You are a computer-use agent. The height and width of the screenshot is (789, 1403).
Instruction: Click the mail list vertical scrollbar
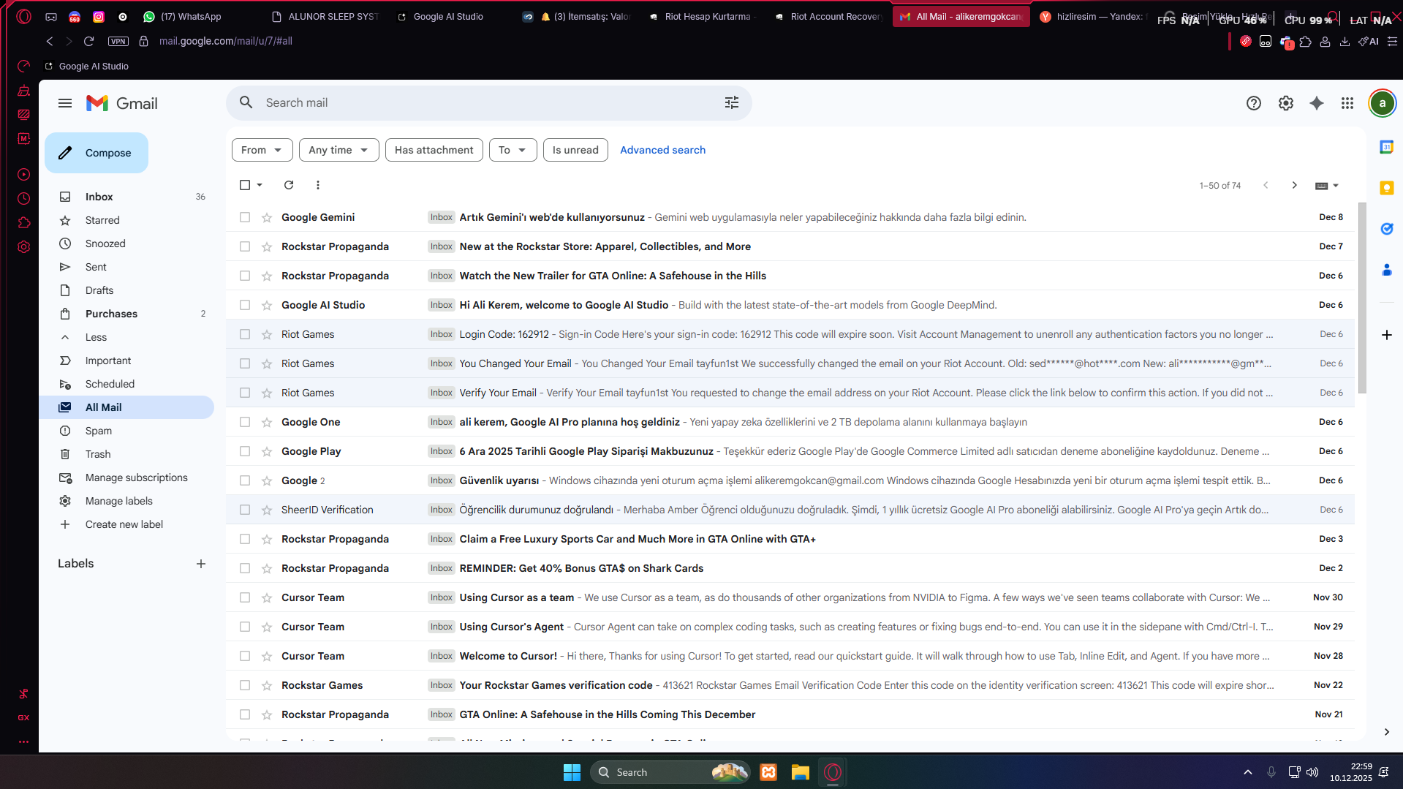pyautogui.click(x=1361, y=298)
